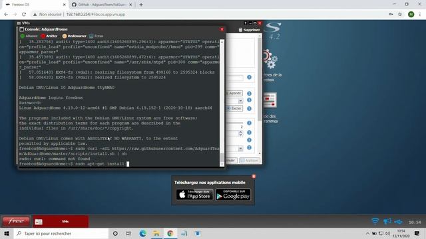
Task: Switch to the GitHub AdguardTeam tab
Action: 102,5
